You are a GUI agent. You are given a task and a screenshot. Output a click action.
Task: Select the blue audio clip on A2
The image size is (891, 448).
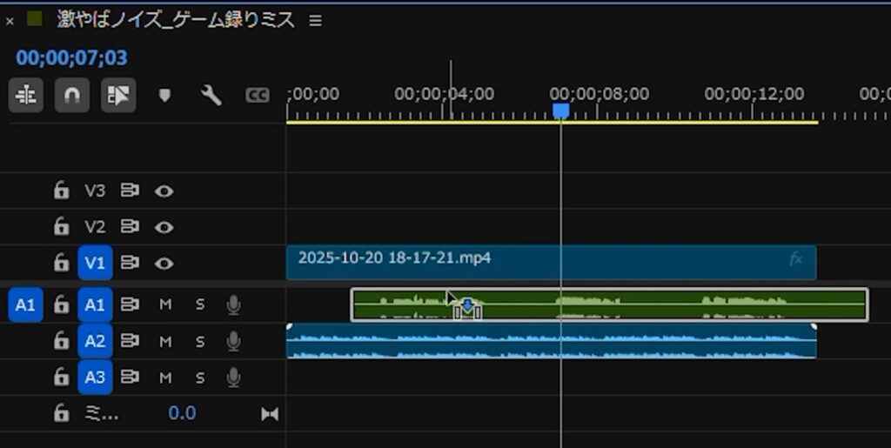551,341
